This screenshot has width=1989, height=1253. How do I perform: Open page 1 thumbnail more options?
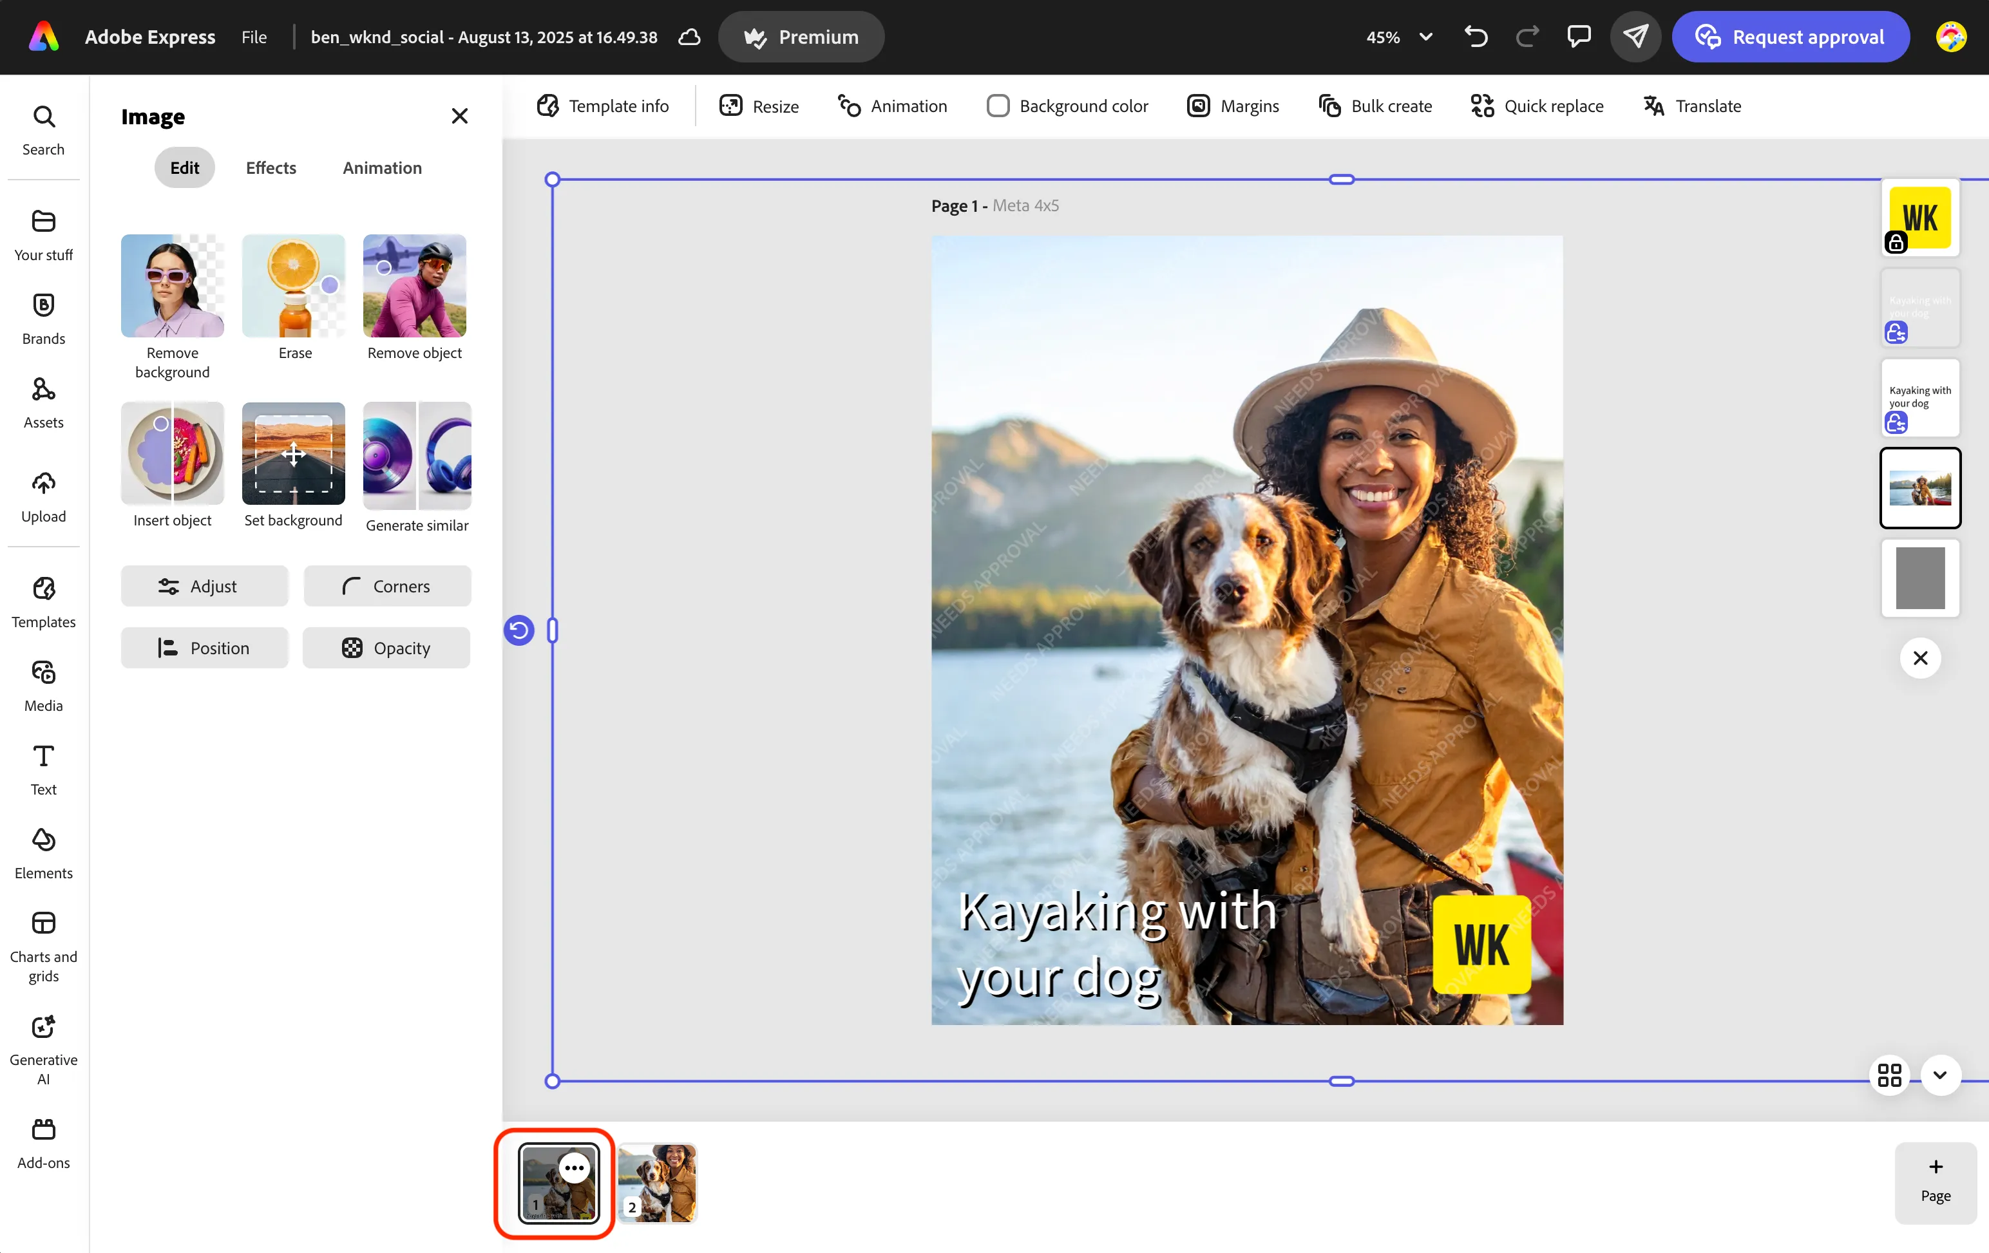(x=574, y=1167)
